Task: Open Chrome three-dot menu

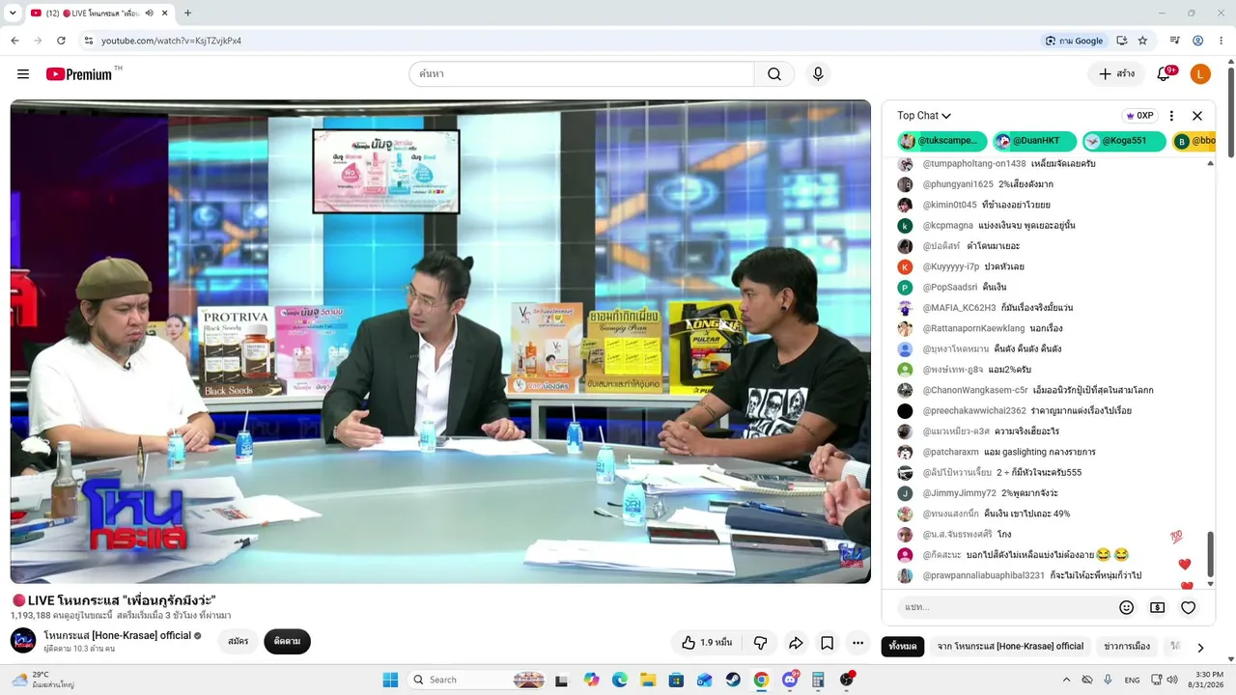Action: [x=1220, y=41]
